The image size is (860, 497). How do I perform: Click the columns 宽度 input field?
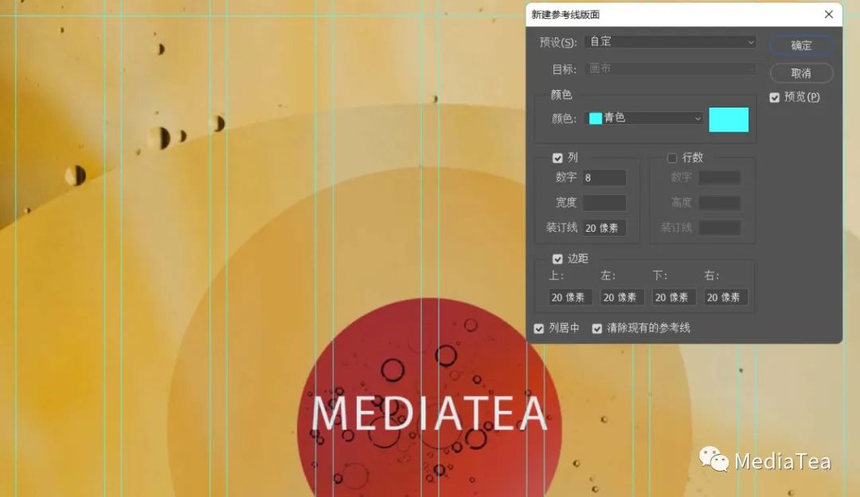click(604, 202)
